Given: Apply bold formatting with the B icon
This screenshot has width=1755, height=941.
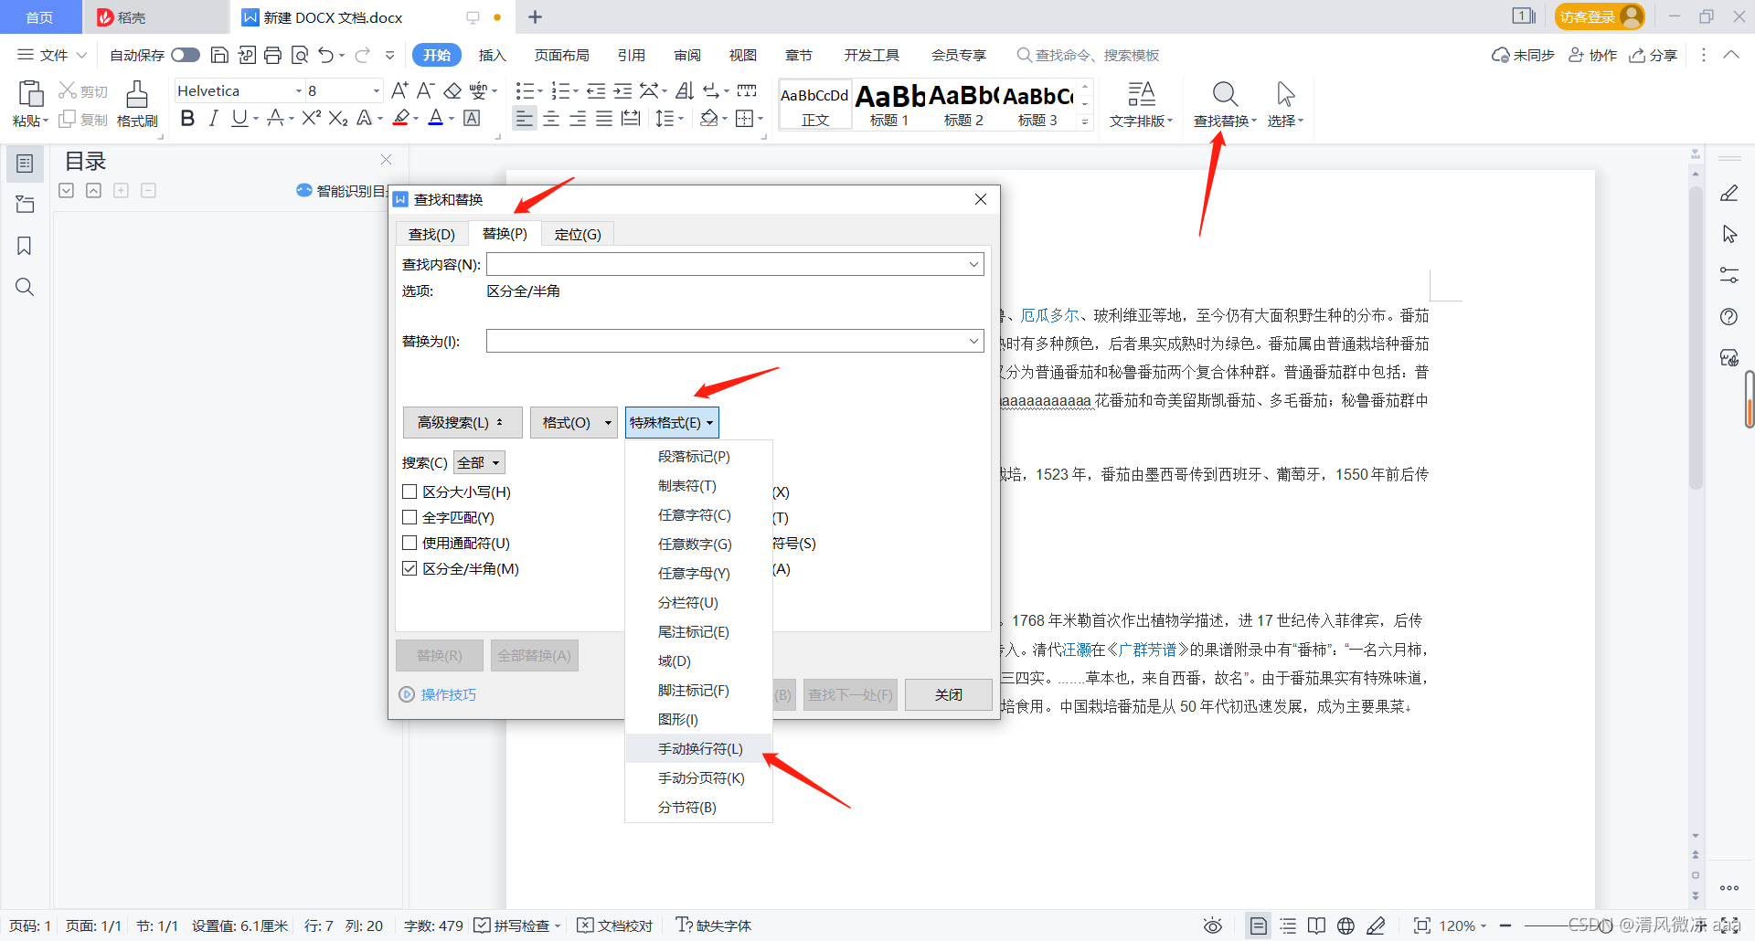Looking at the screenshot, I should 187,118.
